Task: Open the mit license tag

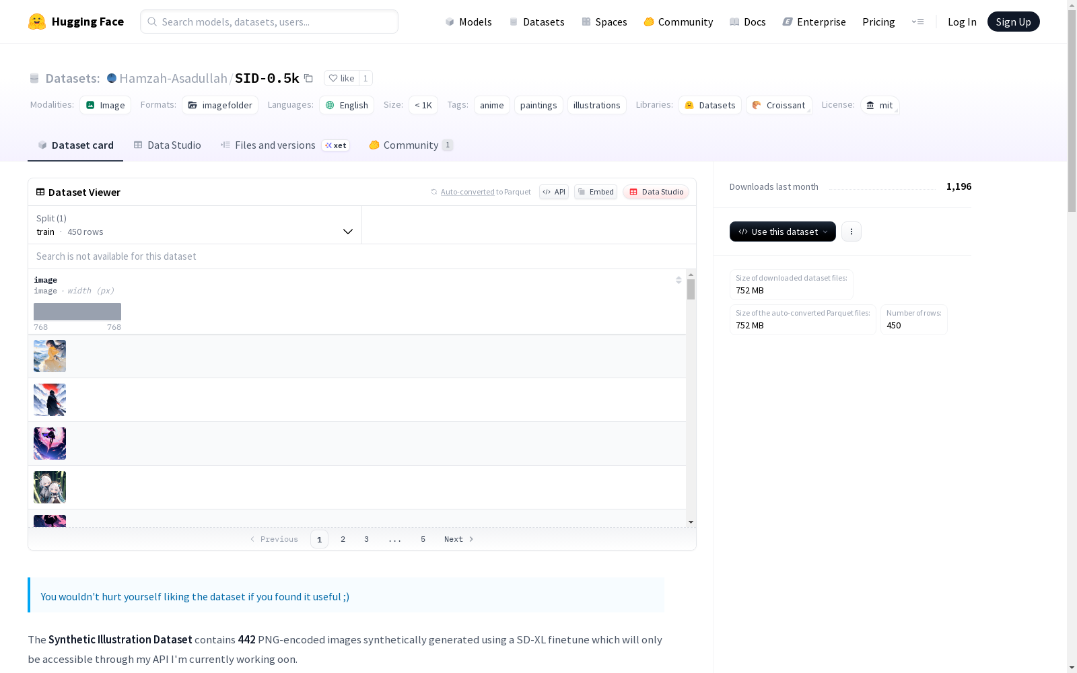Action: pos(880,105)
